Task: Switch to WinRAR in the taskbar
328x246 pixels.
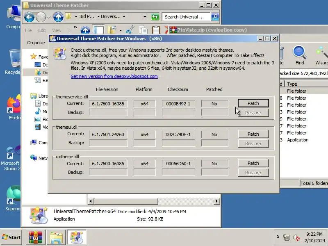Action: (x=36, y=237)
